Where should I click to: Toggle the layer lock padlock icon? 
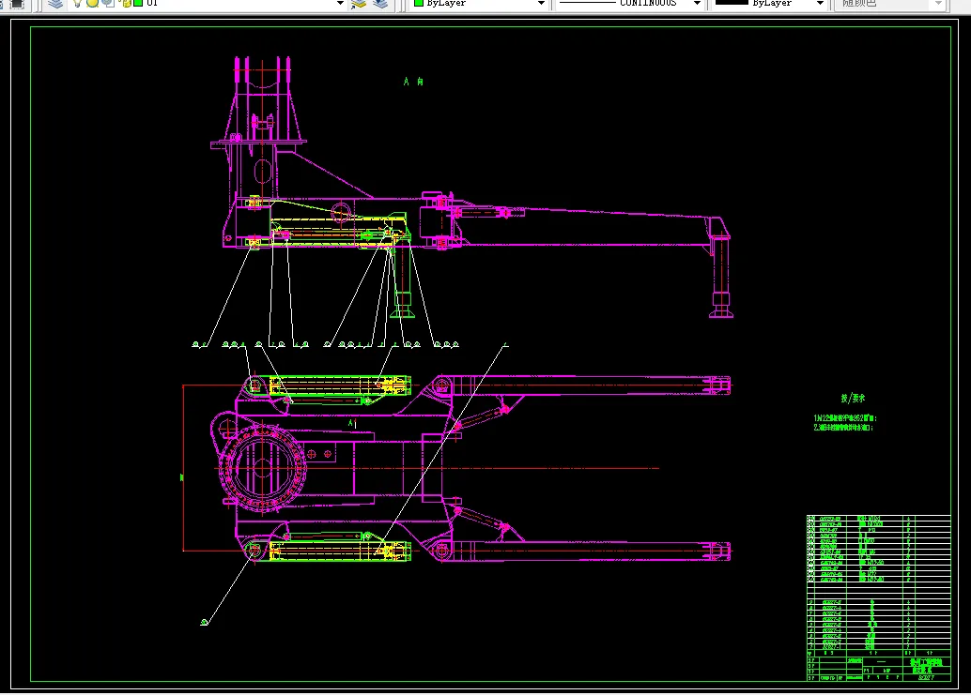point(124,4)
